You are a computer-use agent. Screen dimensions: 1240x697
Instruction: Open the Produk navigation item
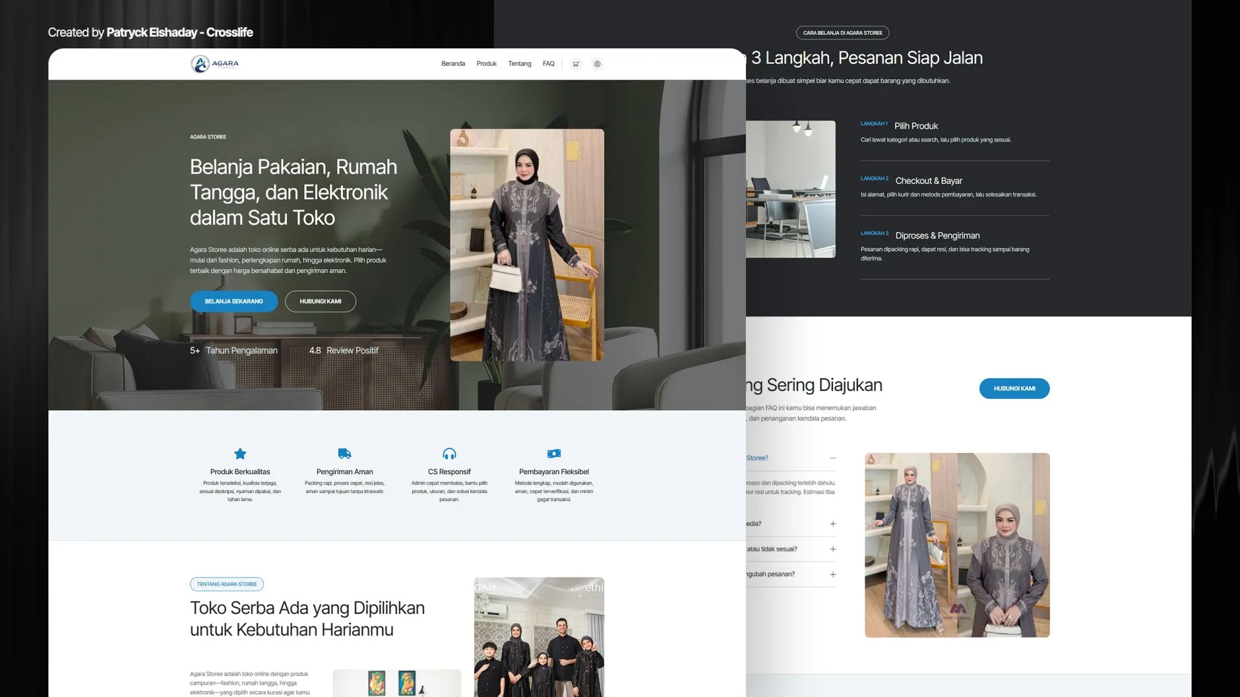point(487,64)
